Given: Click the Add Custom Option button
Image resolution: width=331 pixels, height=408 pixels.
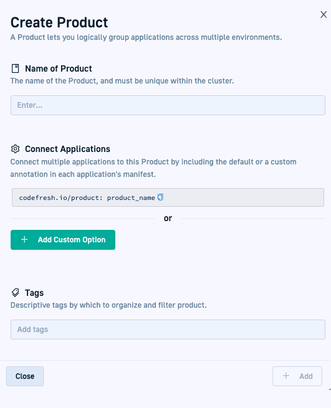Looking at the screenshot, I should [63, 240].
